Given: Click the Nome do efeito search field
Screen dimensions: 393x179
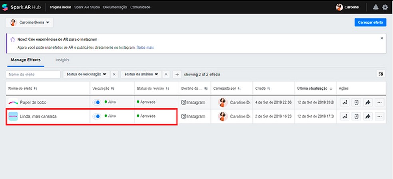Looking at the screenshot, I should point(33,75).
